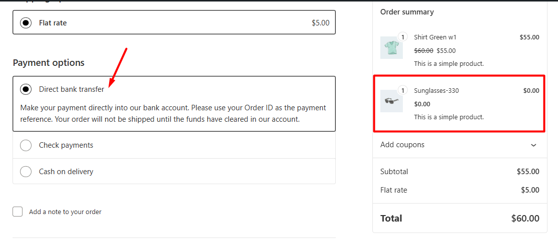
Task: Enable Add a note to your order
Action: [18, 212]
